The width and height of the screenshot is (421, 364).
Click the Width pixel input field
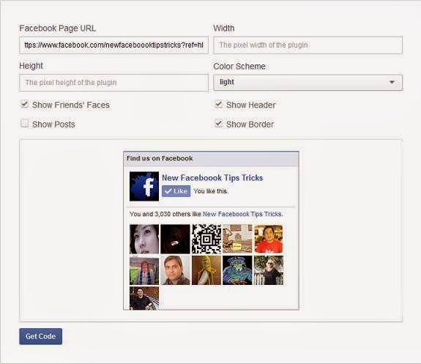tap(308, 45)
